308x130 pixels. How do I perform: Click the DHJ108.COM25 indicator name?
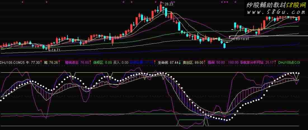12,63
